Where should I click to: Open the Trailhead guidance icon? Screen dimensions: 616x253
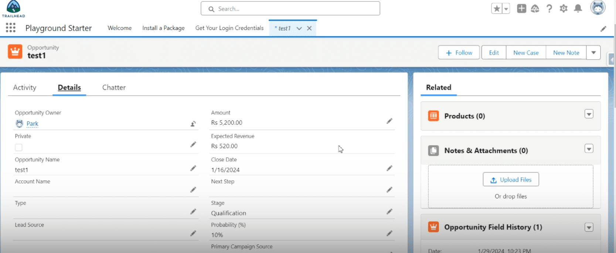(x=535, y=8)
